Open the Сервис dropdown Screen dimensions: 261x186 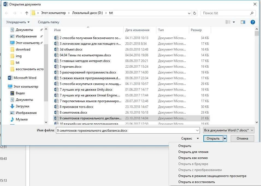190,138
